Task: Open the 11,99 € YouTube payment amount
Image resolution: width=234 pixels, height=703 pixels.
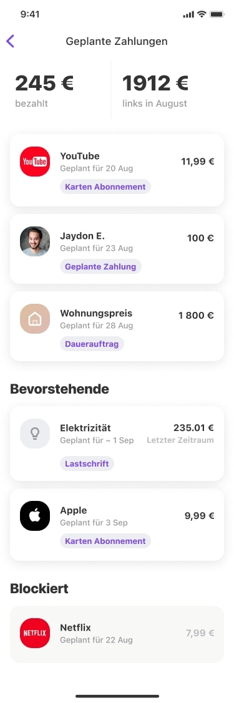Action: point(198,162)
